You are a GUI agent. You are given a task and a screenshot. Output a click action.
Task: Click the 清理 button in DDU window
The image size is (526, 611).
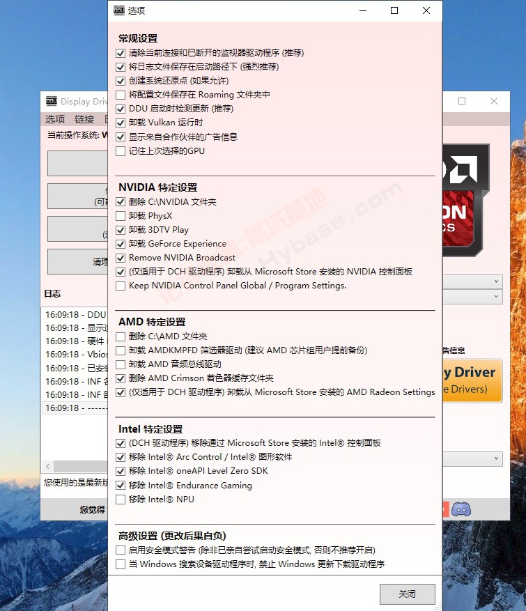(77, 262)
